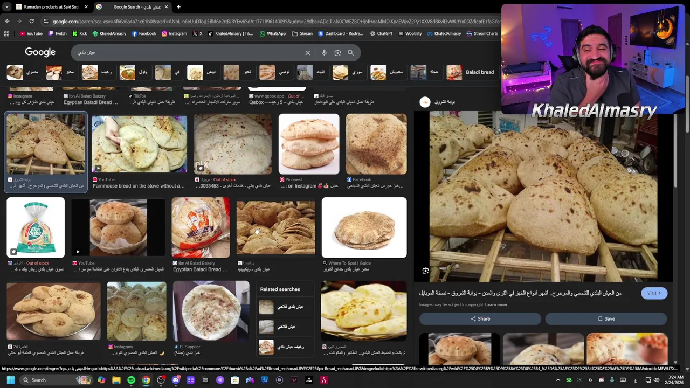The image size is (690, 388).
Task: Open Where To Spot | Guide image
Action: pyautogui.click(x=364, y=227)
